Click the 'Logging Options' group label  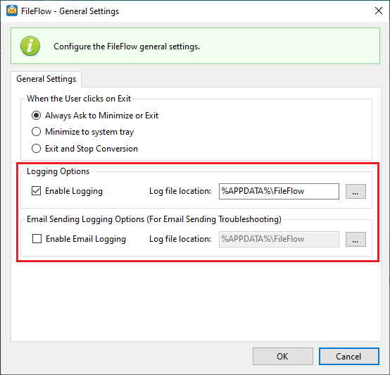(x=58, y=171)
